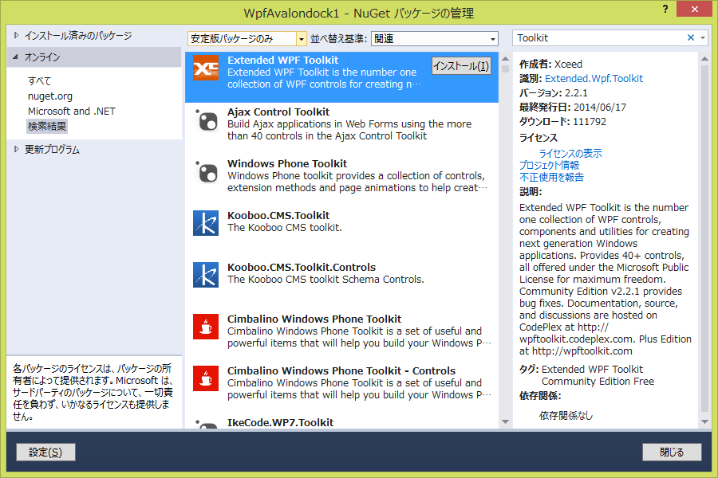The height and width of the screenshot is (478, 718).
Task: Select the Ajax Control Toolkit title
Action: coord(278,112)
